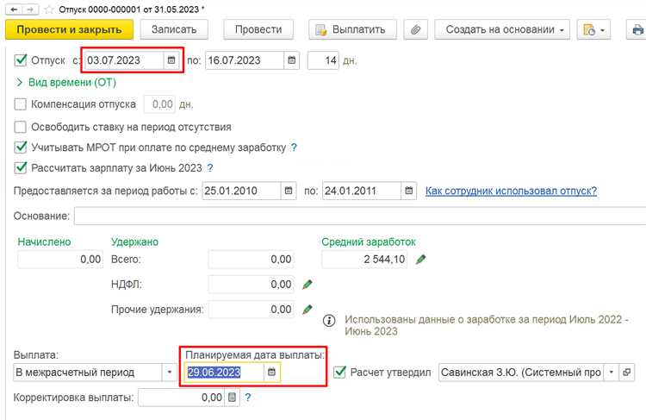The image size is (646, 420).
Task: Edit НДФЛ with pencil icon
Action: point(307,285)
